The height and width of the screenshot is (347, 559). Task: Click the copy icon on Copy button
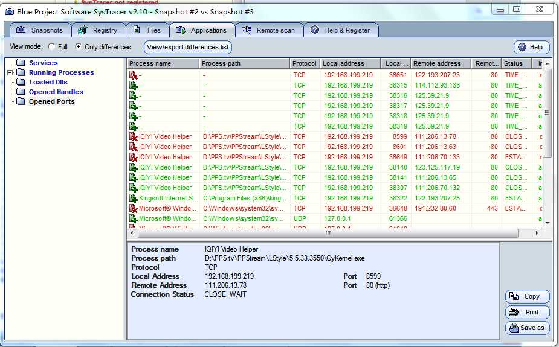pyautogui.click(x=514, y=296)
